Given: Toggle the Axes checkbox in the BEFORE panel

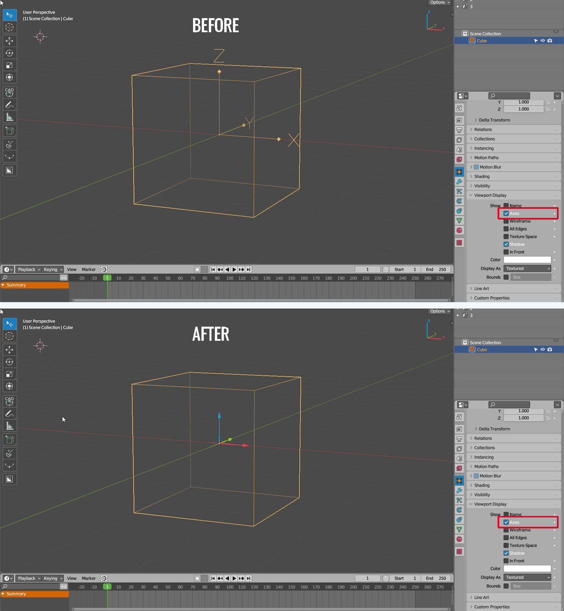Looking at the screenshot, I should (x=506, y=214).
